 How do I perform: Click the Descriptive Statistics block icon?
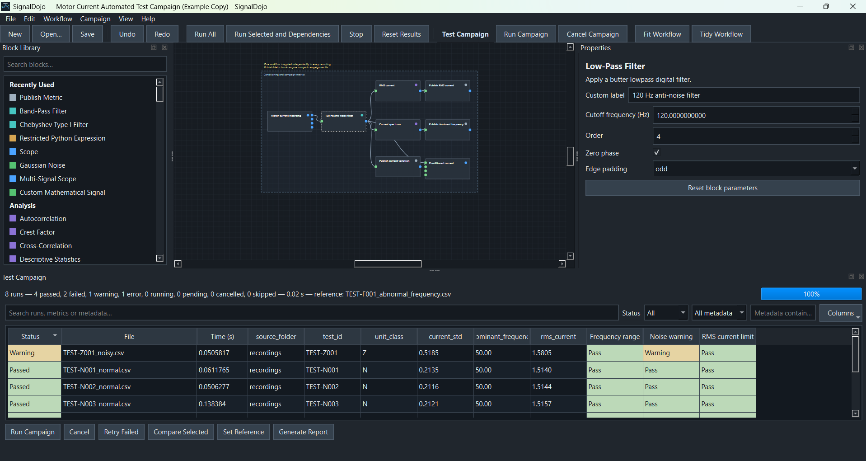point(13,259)
